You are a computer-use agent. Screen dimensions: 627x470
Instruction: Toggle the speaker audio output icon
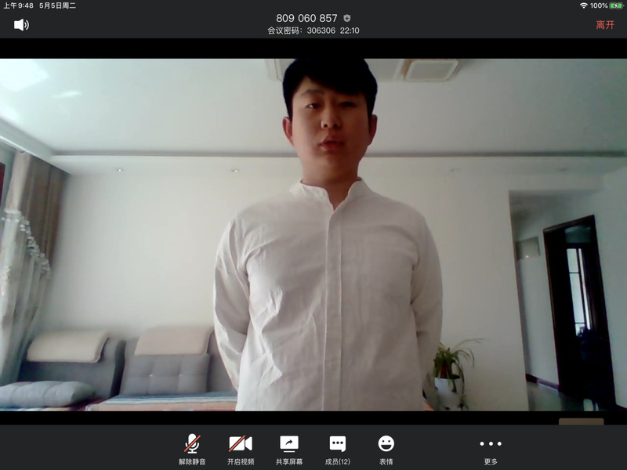click(x=21, y=24)
